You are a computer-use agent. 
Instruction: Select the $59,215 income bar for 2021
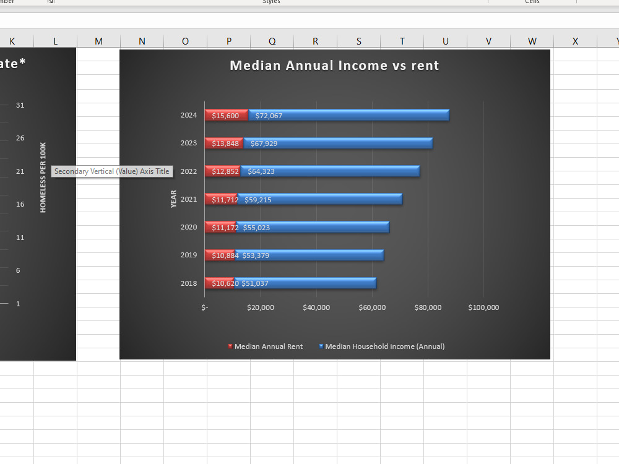(x=320, y=199)
